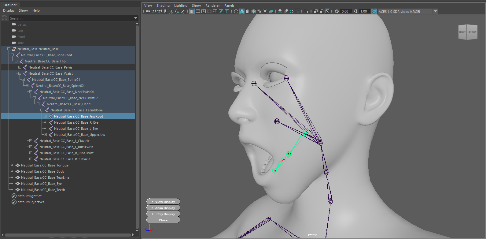Click the Anim Display button
This screenshot has height=239, width=486.
(163, 208)
